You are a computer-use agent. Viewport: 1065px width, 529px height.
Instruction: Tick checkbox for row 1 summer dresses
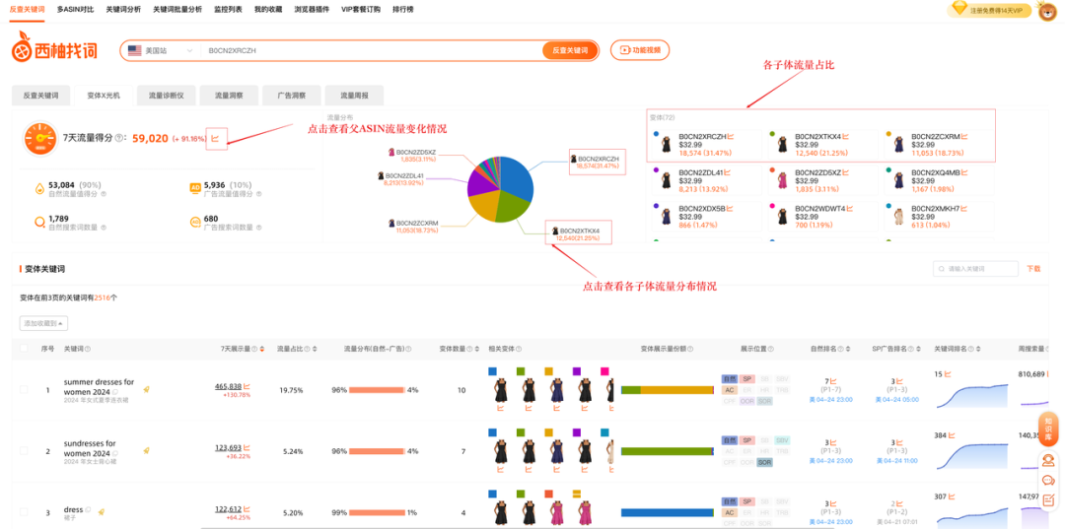pyautogui.click(x=25, y=390)
